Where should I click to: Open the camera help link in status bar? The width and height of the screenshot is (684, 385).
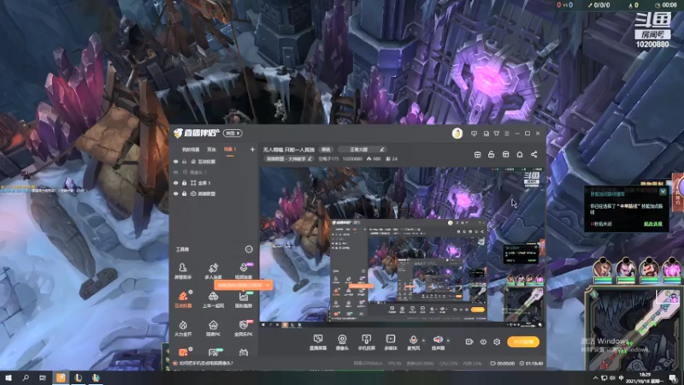(206, 363)
